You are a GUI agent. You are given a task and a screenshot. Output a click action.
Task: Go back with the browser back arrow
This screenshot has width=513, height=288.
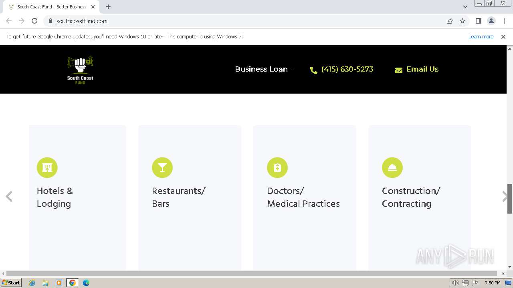click(9, 21)
